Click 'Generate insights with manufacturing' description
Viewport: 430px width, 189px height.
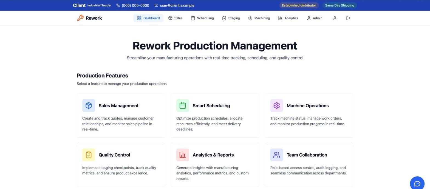click(213, 173)
